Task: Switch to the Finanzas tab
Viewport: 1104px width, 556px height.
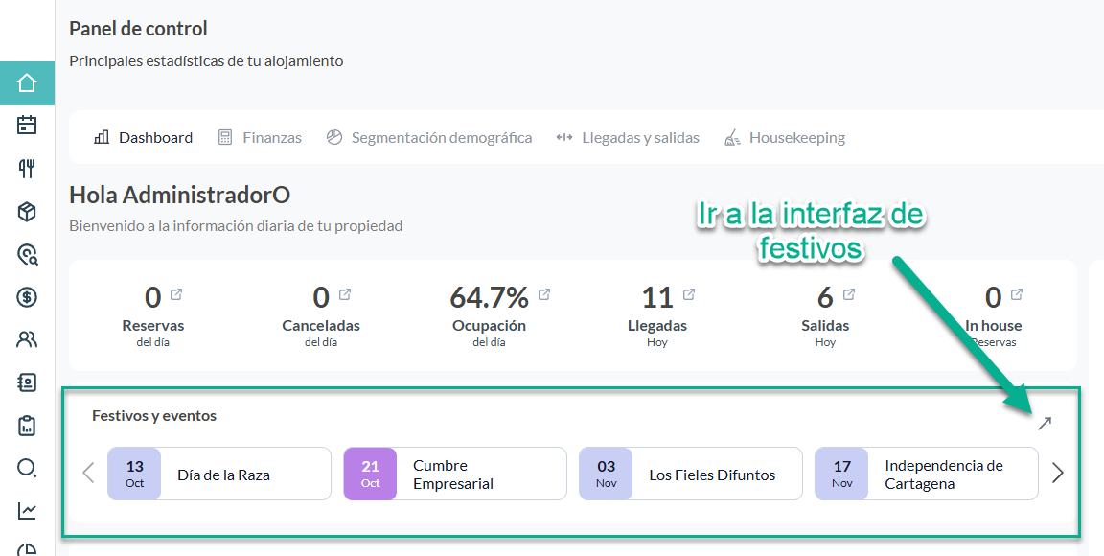Action: (x=260, y=138)
